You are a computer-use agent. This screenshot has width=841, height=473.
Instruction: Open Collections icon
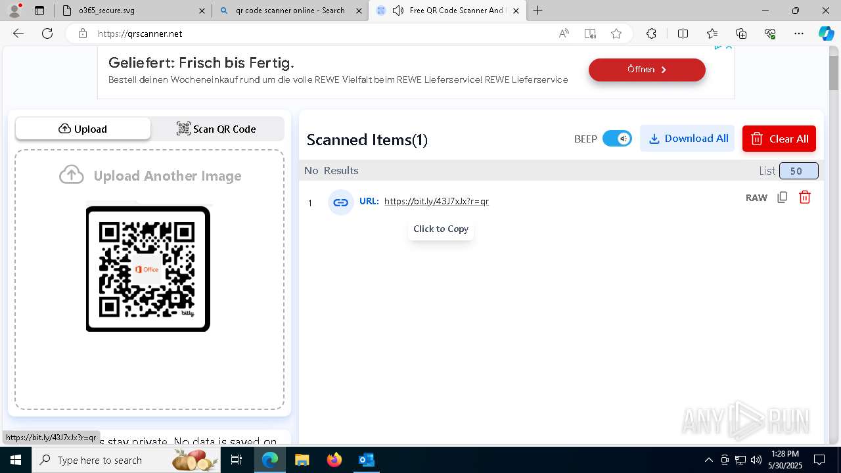click(741, 34)
